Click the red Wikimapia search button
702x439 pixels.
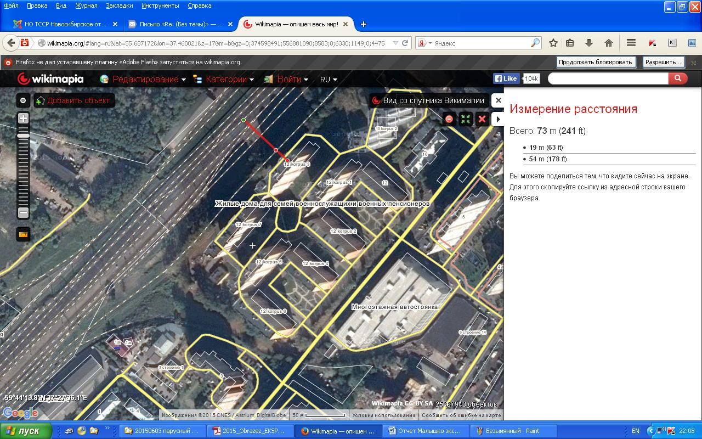(677, 78)
